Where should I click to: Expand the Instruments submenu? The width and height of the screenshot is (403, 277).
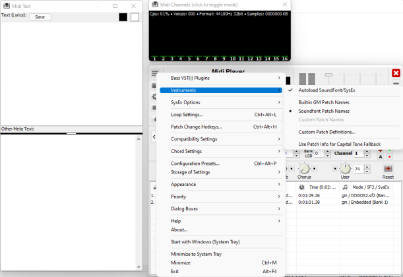point(221,90)
